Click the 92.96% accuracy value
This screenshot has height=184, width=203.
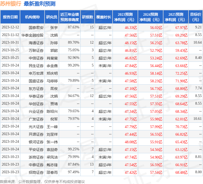[x=74, y=58]
